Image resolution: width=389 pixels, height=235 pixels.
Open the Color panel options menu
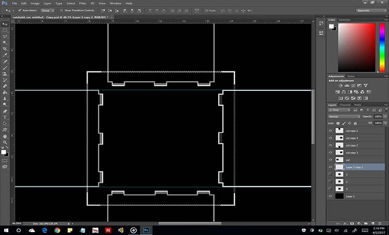pos(386,20)
